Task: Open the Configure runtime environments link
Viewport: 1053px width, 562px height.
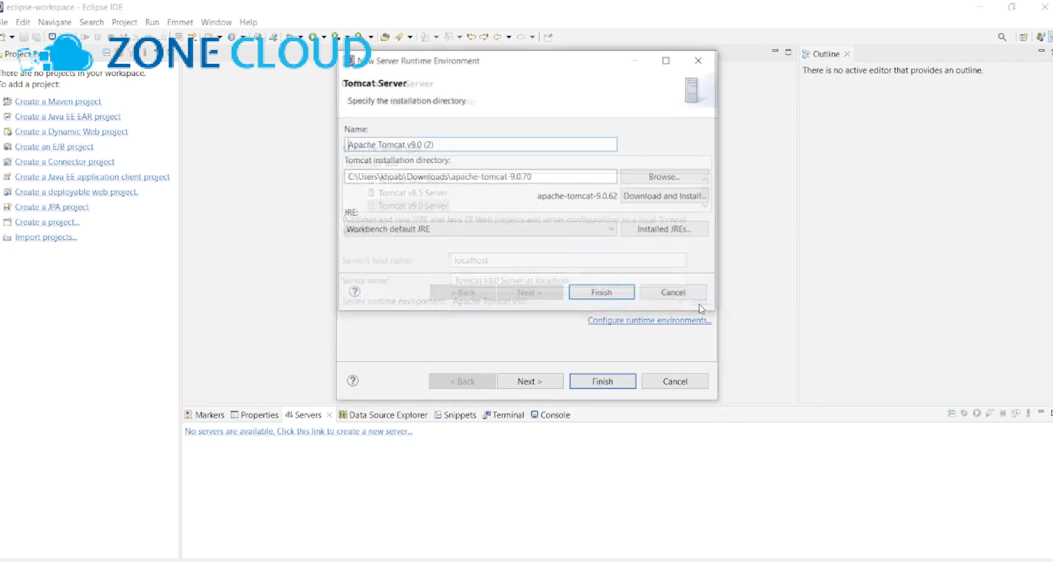Action: (649, 320)
